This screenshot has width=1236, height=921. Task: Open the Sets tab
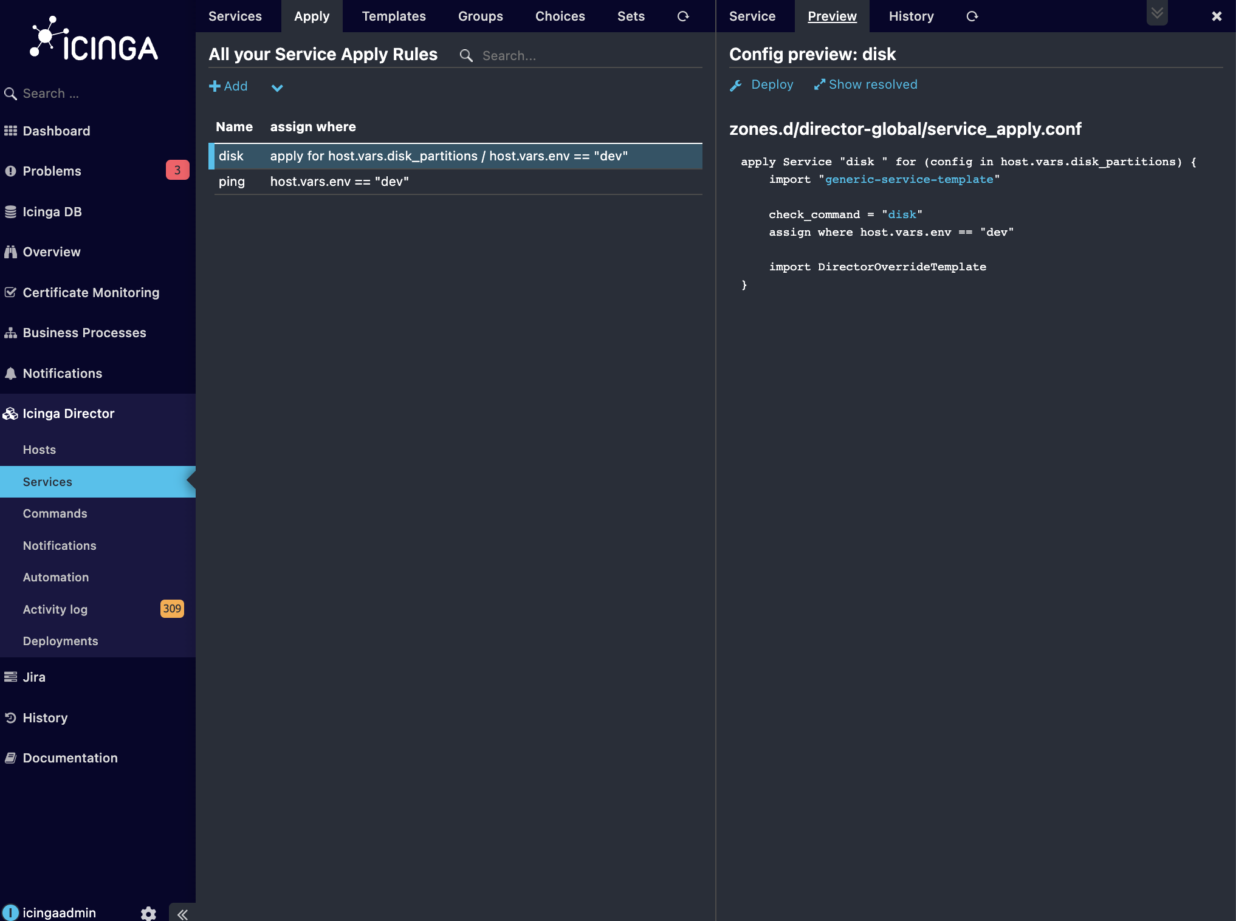[x=631, y=16]
